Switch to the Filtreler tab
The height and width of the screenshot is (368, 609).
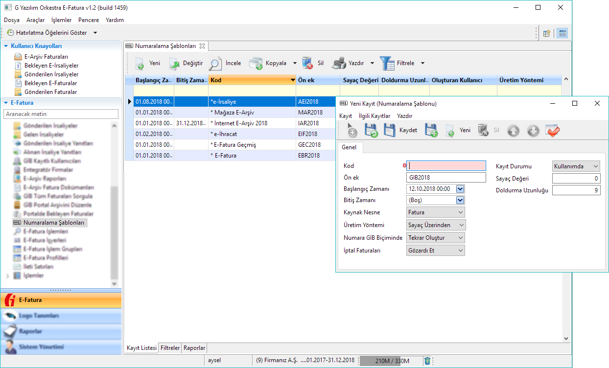pos(170,348)
